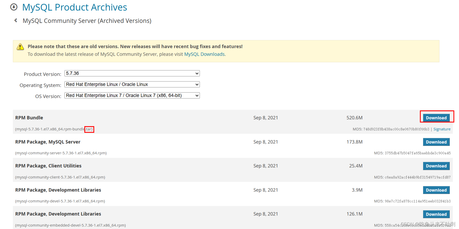The width and height of the screenshot is (459, 229).
Task: Click the RPM Bundle size 520.6M
Action: click(x=355, y=118)
